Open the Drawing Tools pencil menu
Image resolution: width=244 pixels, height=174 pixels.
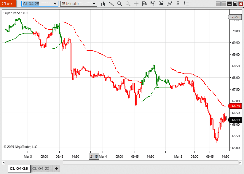[111, 4]
